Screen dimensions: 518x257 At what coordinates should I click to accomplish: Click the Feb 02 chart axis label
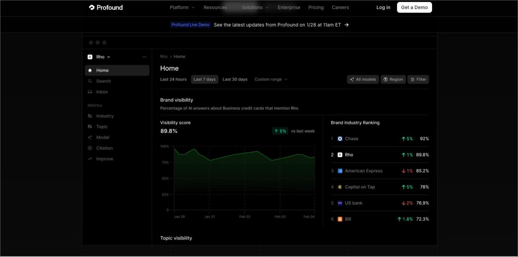(x=245, y=217)
